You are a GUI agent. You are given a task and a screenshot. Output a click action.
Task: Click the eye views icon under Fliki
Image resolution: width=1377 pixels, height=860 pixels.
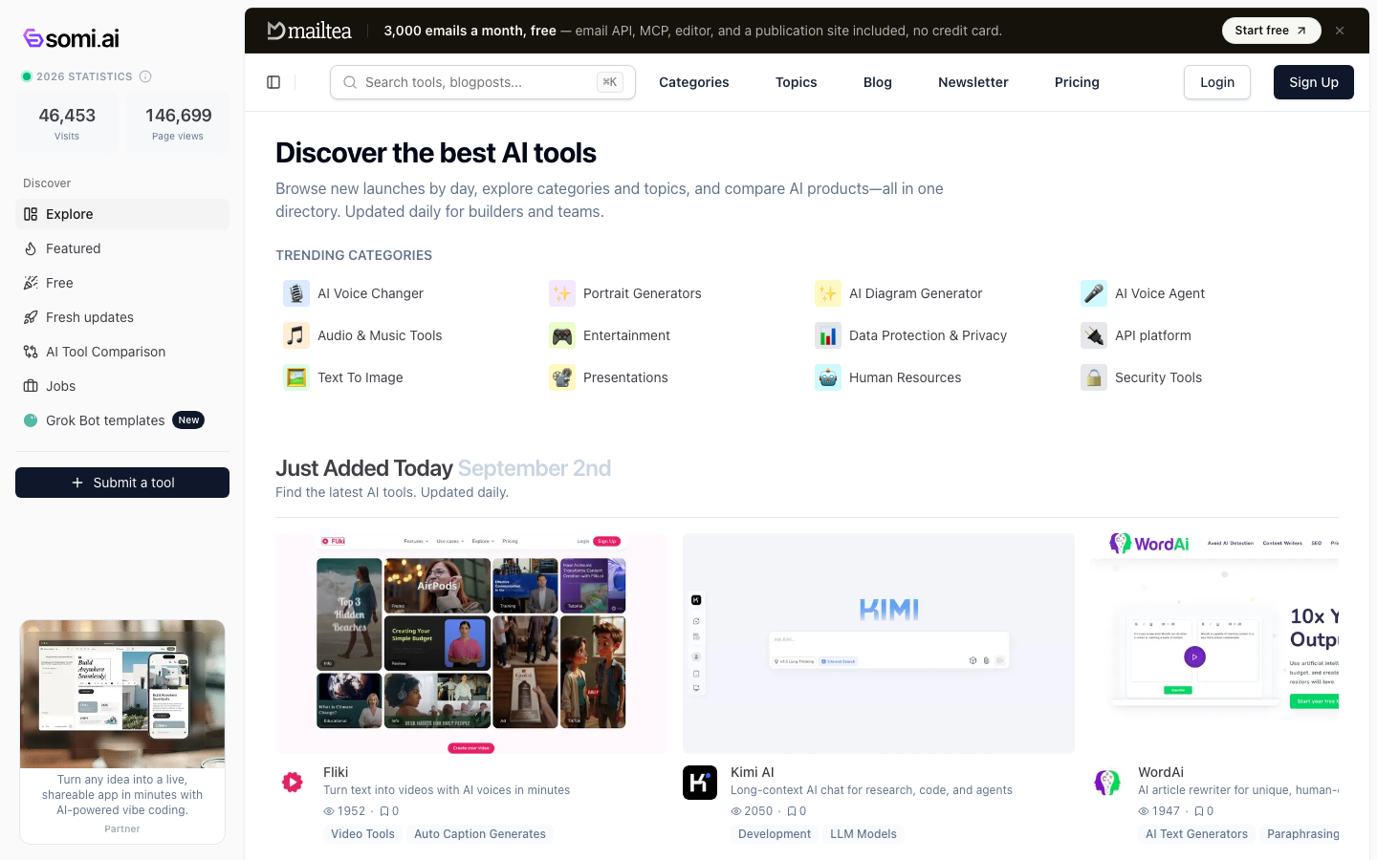[x=329, y=811]
